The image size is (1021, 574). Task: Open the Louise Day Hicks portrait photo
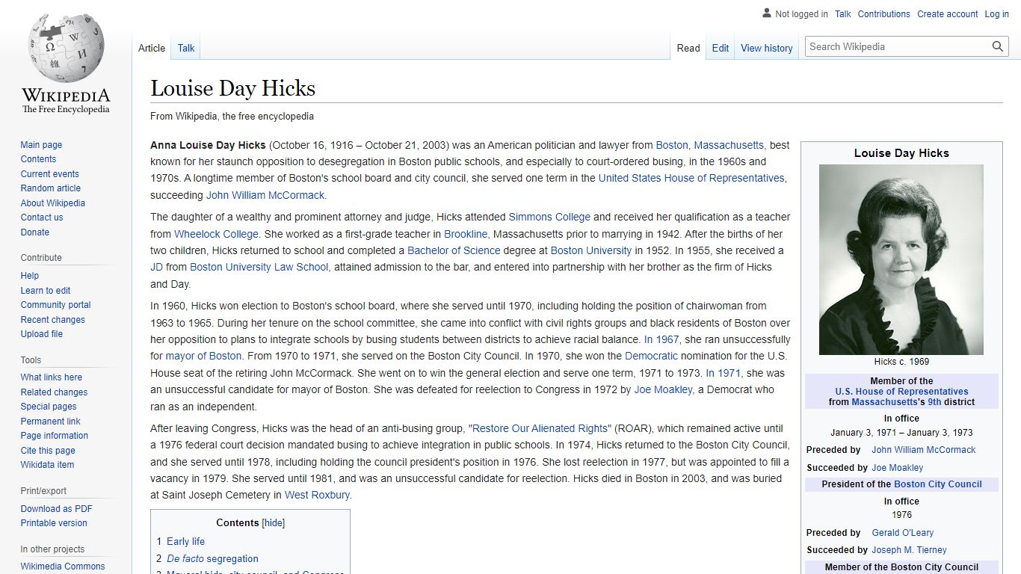click(901, 259)
